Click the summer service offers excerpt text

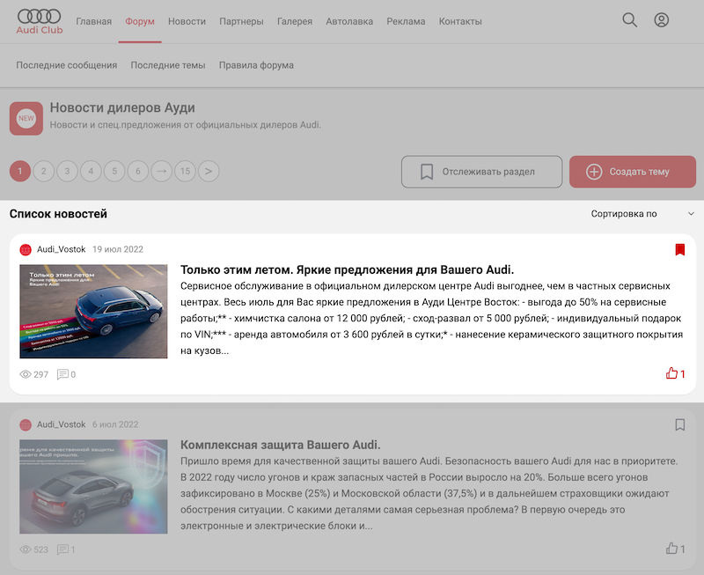432,318
